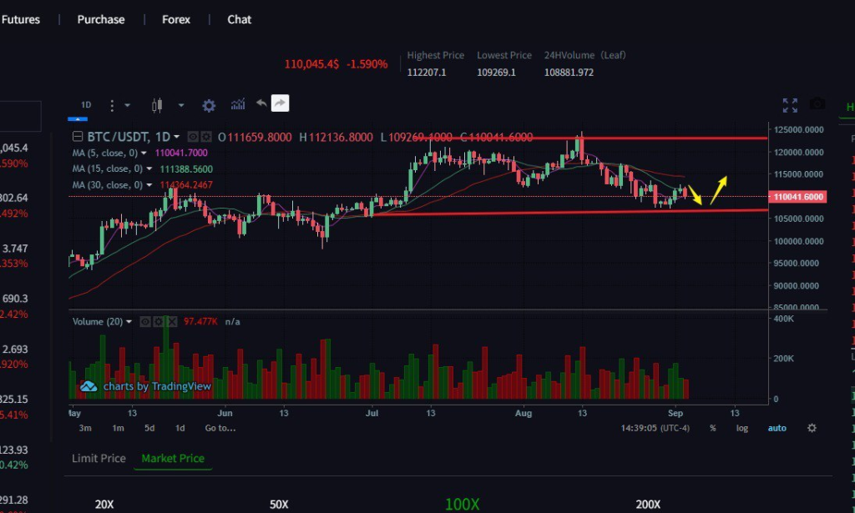Click the undo arrow icon
Screen dimensions: 855x513
click(x=261, y=103)
